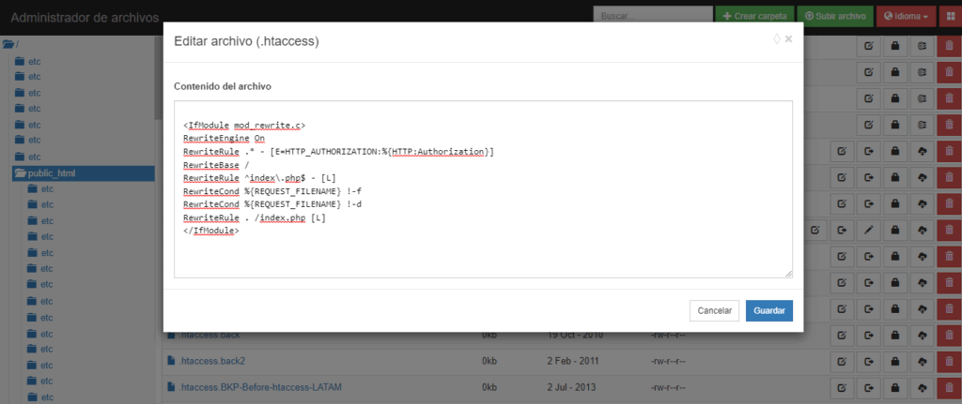The image size is (962, 404).
Task: Open the Idioma language dropdown
Action: tap(907, 16)
